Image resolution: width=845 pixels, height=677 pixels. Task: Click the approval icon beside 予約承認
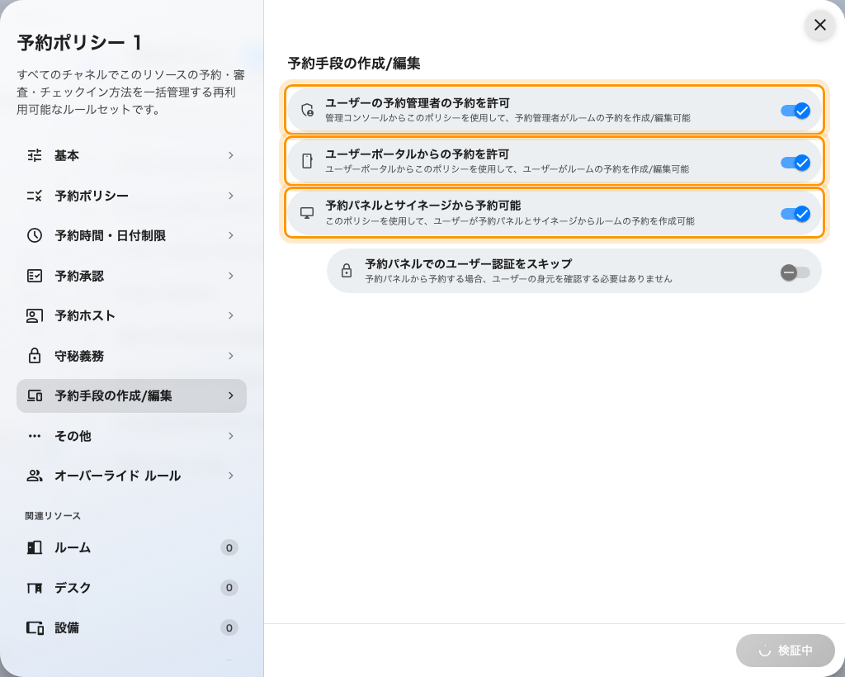point(35,276)
